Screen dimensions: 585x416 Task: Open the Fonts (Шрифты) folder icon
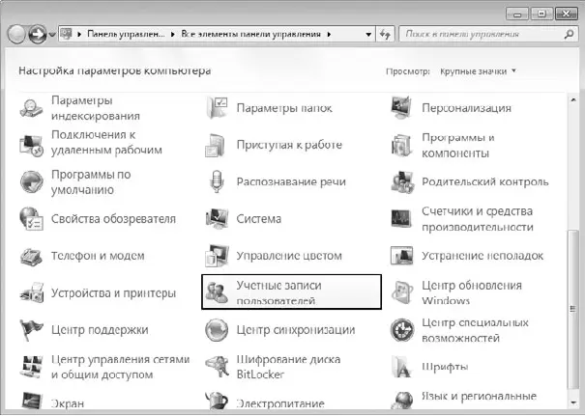point(402,368)
